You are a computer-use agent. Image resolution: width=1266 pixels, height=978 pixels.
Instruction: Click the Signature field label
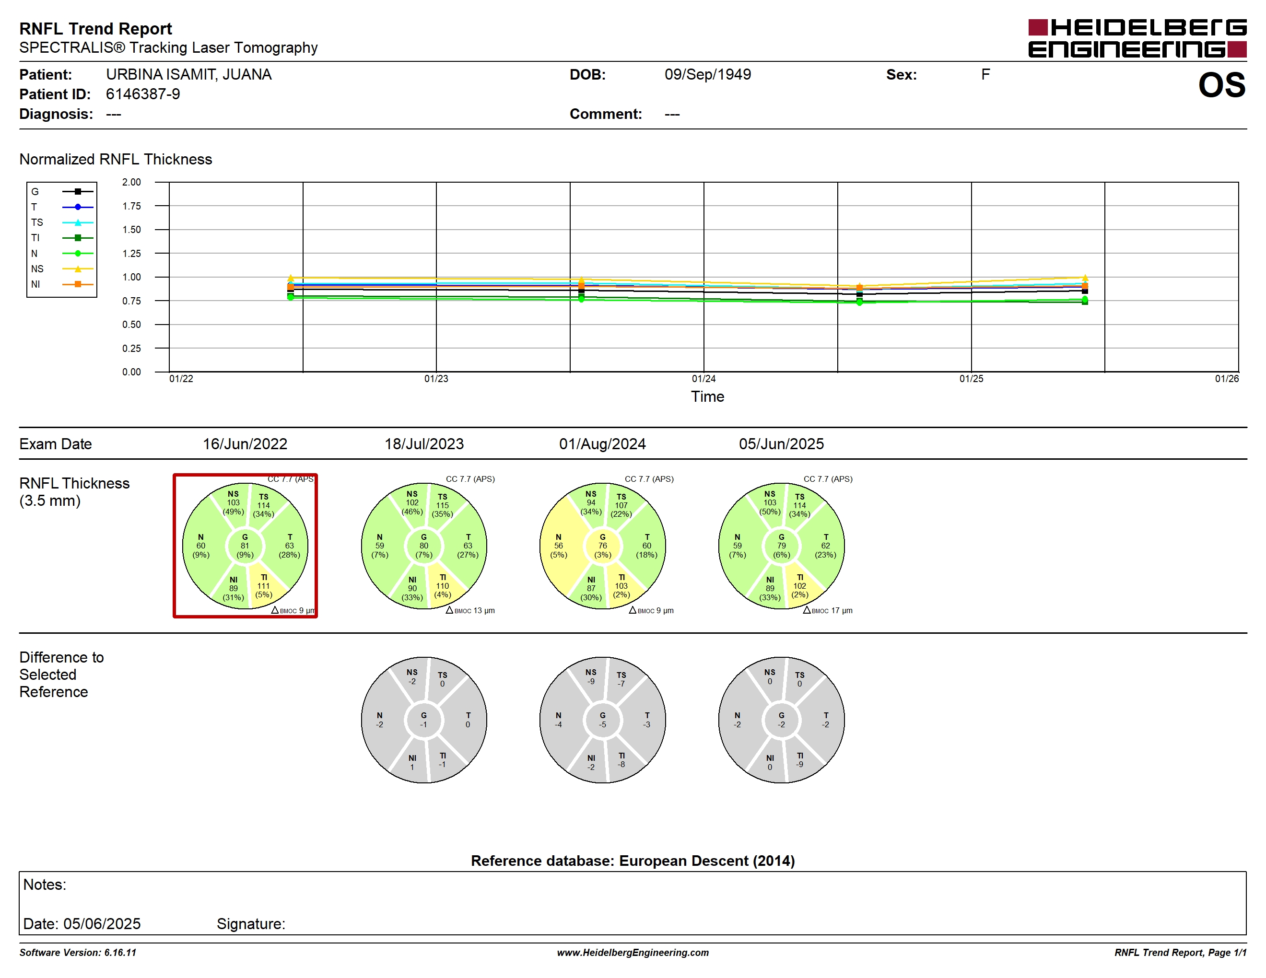[251, 923]
